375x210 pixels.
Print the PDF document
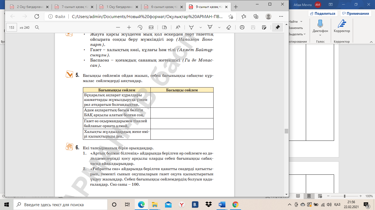pyautogui.click(x=242, y=27)
